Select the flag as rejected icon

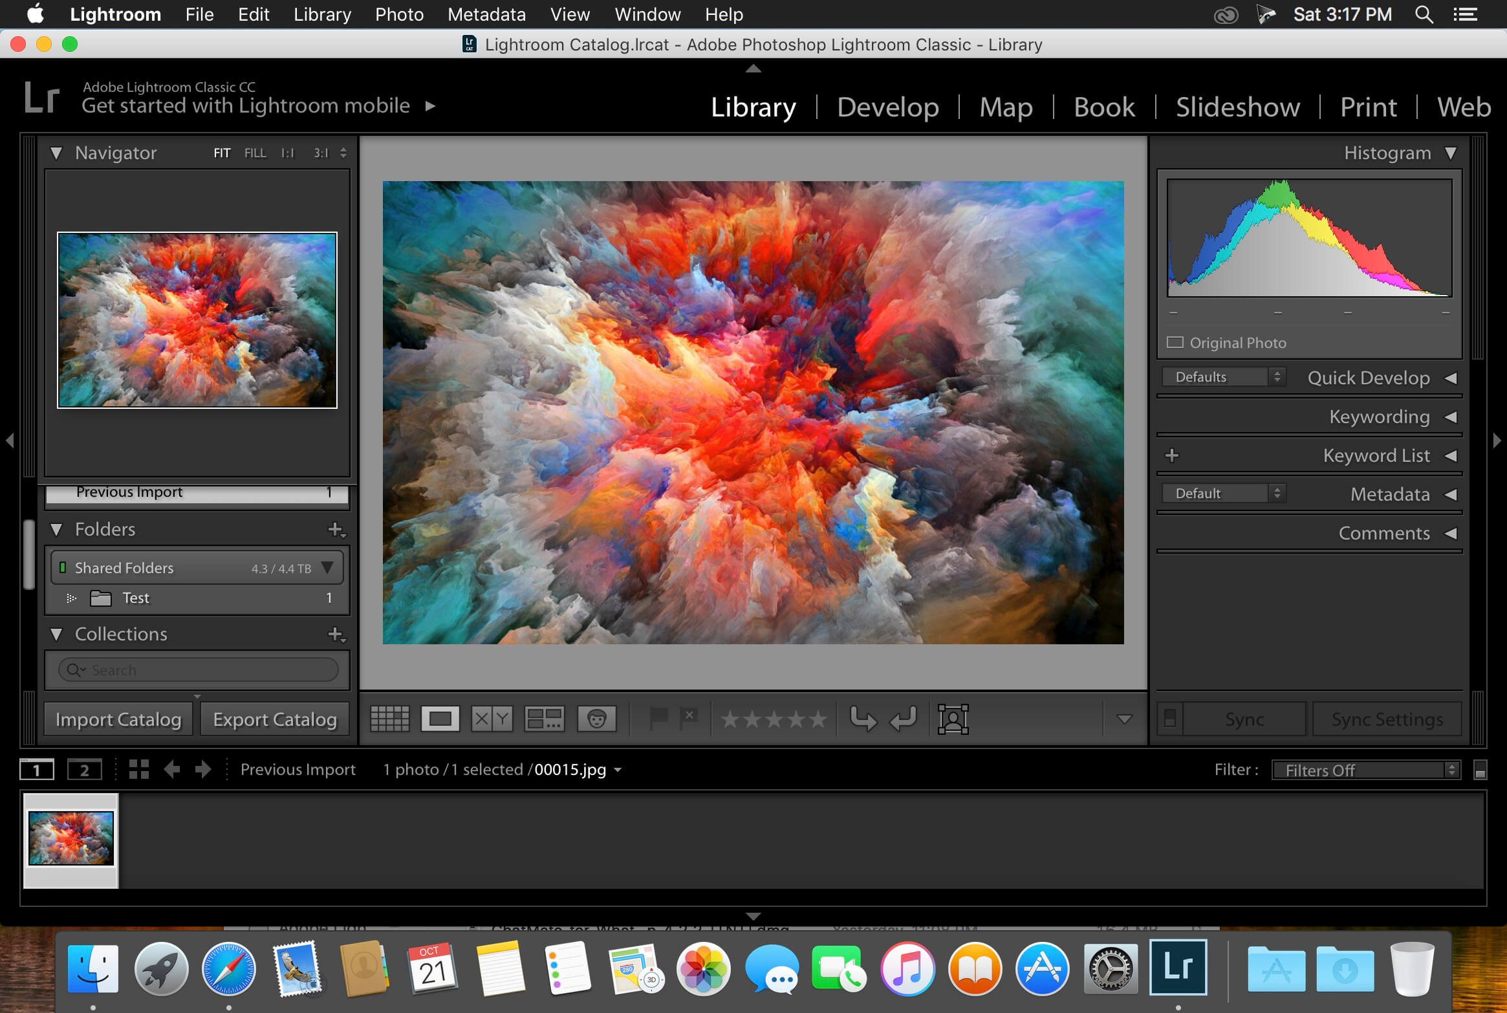click(692, 718)
